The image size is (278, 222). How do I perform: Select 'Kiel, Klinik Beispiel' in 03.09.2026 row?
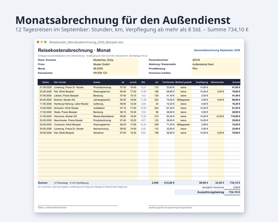point(64,92)
